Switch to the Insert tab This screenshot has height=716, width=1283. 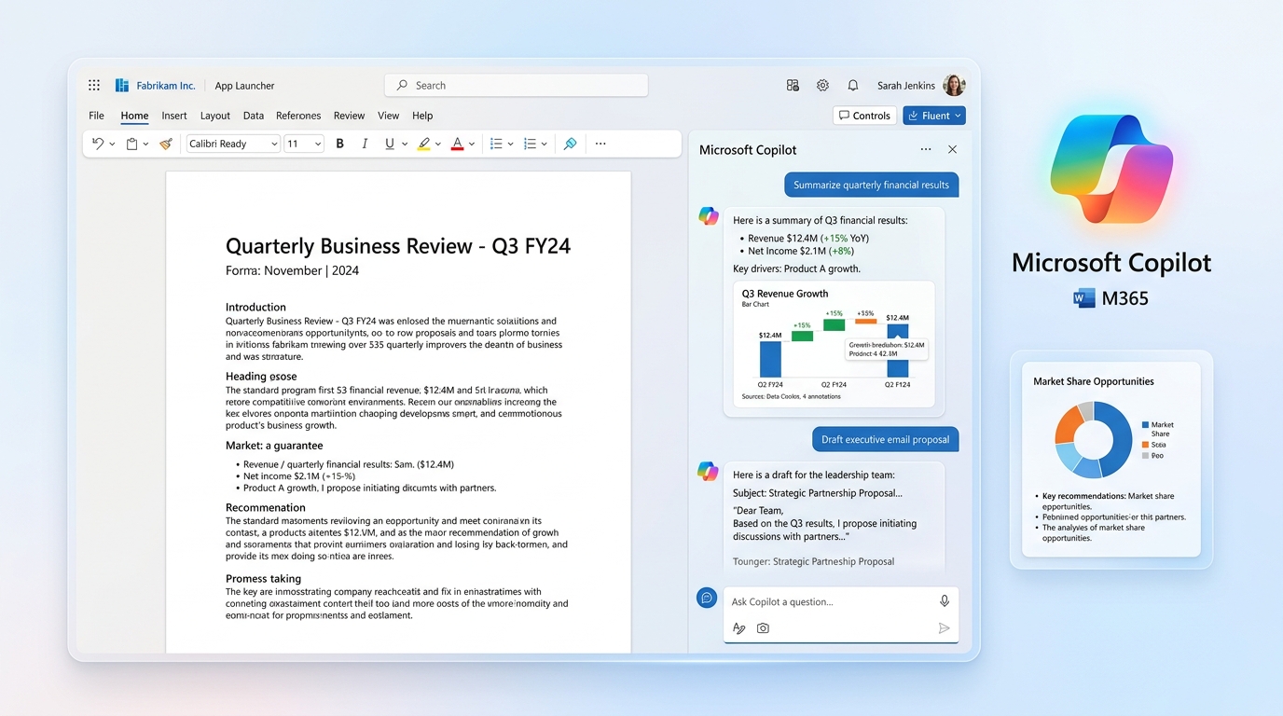(x=174, y=116)
